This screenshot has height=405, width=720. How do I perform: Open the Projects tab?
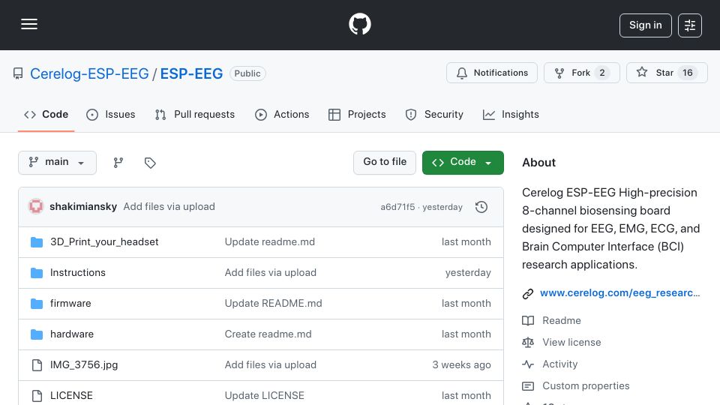357,114
